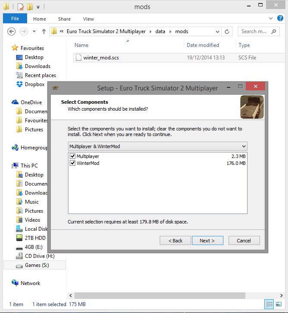Screen dimensions: 288x313
Task: Open the Customize Quick Access Toolbar dropdown
Action: [38, 7]
